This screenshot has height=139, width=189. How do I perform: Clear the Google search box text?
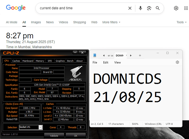pos(130,8)
